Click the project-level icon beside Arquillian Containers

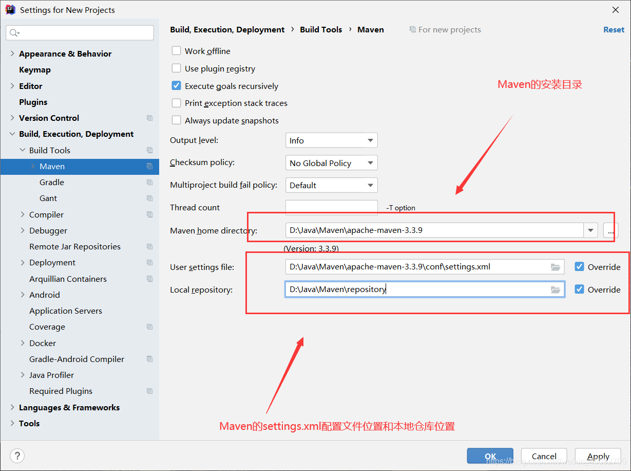pyautogui.click(x=149, y=279)
